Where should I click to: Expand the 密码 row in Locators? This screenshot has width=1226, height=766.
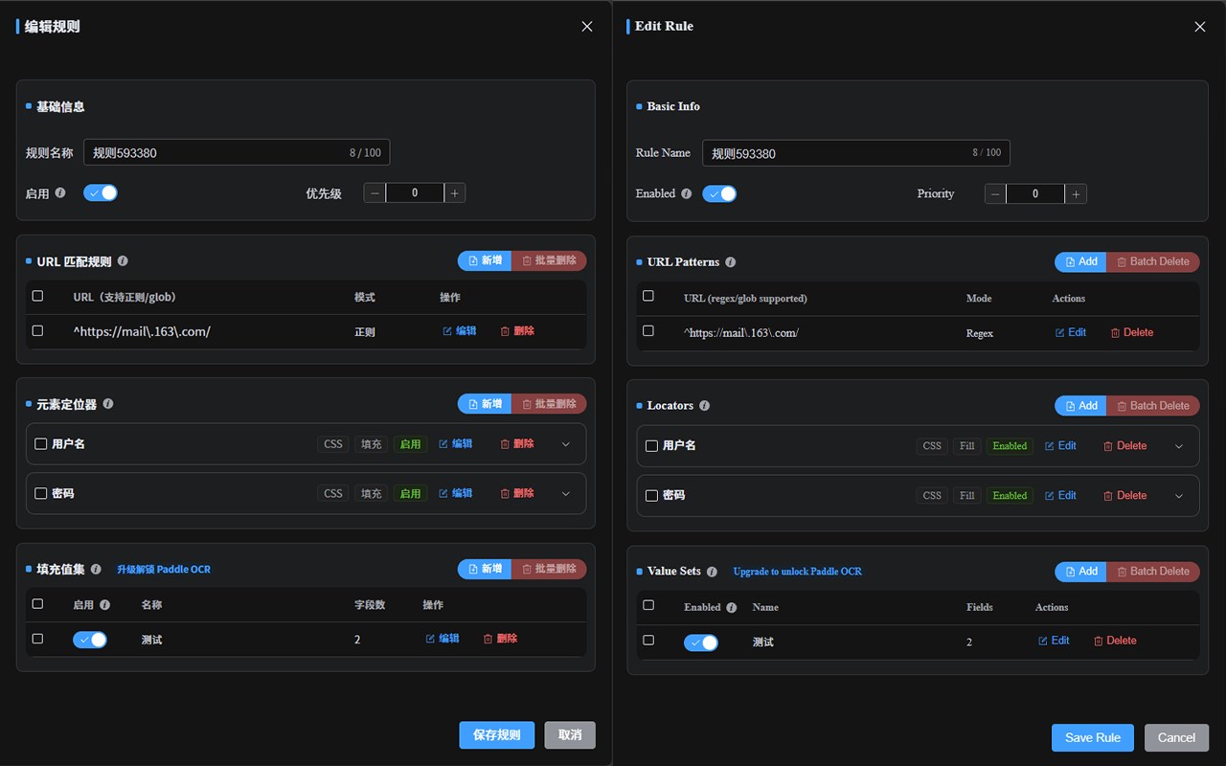click(x=1179, y=496)
